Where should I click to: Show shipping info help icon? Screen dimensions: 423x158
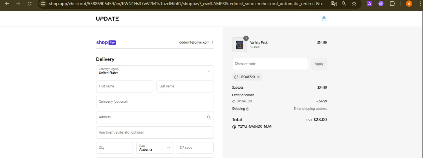coord(248,109)
